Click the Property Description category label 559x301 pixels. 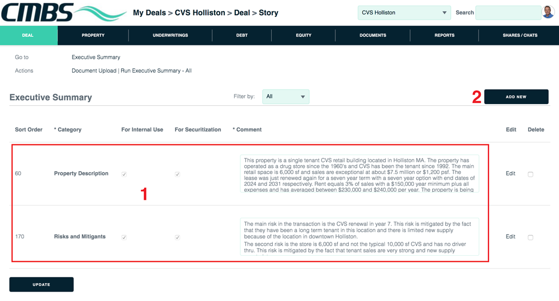81,173
